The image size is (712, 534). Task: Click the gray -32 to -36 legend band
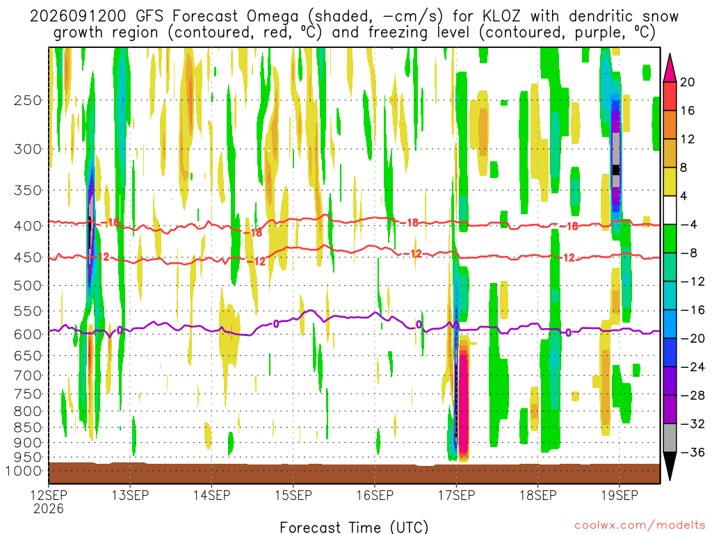point(670,438)
